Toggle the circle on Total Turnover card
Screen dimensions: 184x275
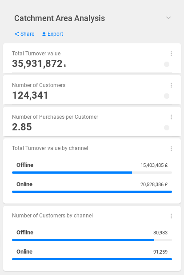coord(167,64)
